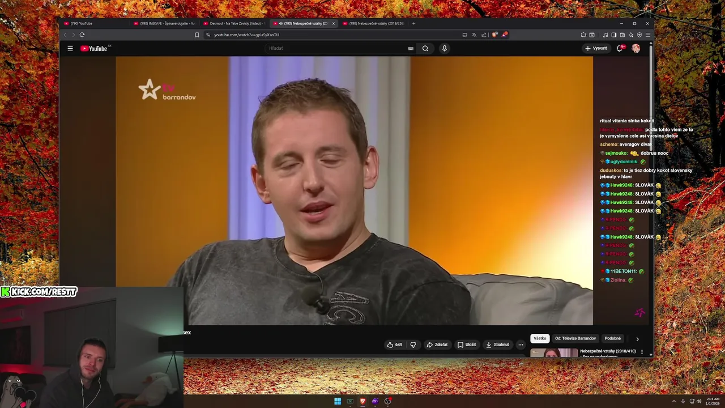Bookmark this page icon in address bar
The image size is (725, 408).
197,35
